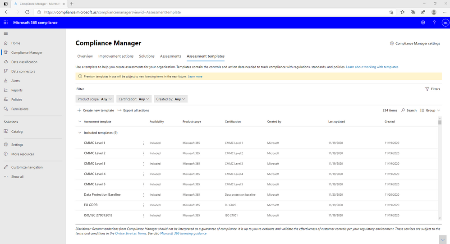This screenshot has width=450, height=244.
Task: Open more options for Data Protection Baseline
Action: 143,195
